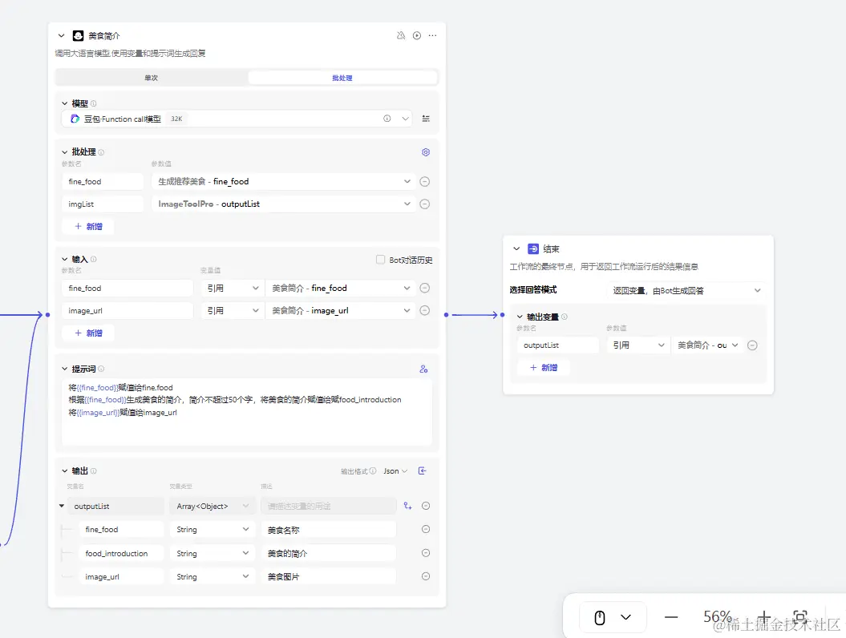Screen dimensions: 846x638
Task: Open 引用 type dropdown for image_url input
Action: pos(233,311)
